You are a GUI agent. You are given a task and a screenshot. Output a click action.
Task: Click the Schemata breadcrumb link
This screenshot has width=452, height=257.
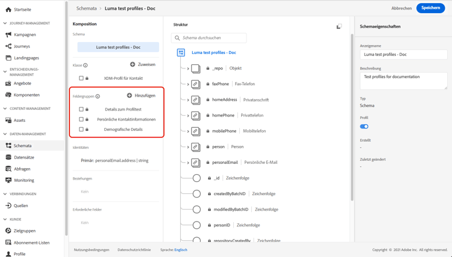pos(86,8)
